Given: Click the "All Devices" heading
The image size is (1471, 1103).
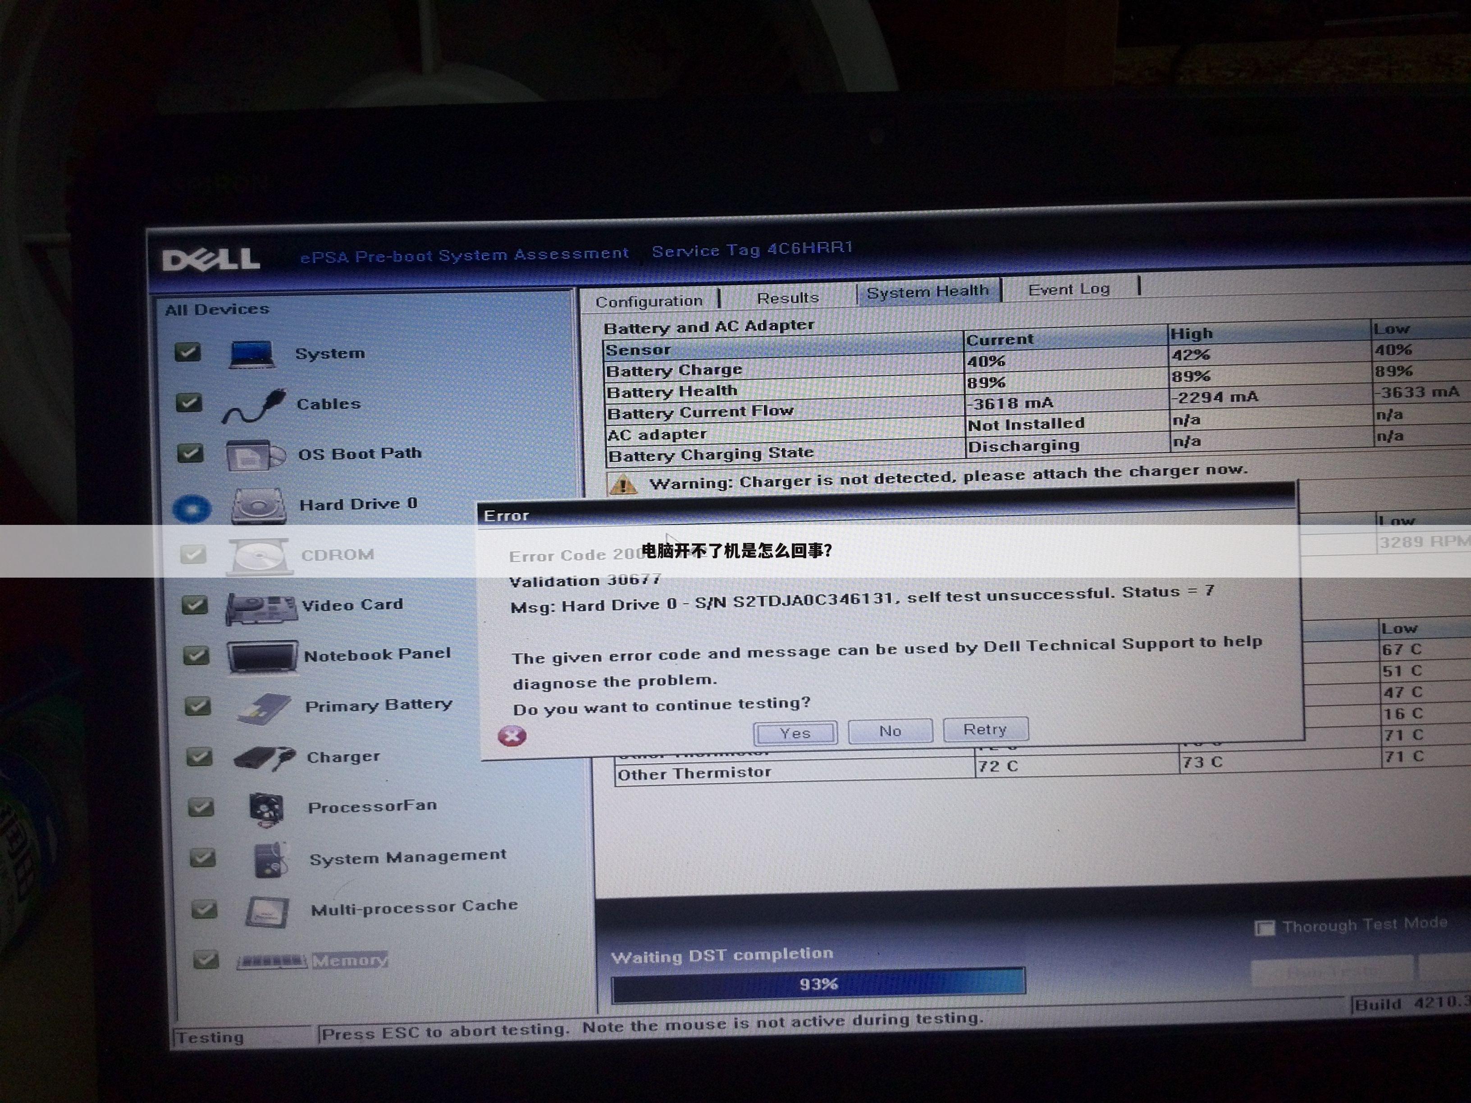Looking at the screenshot, I should click(x=218, y=309).
